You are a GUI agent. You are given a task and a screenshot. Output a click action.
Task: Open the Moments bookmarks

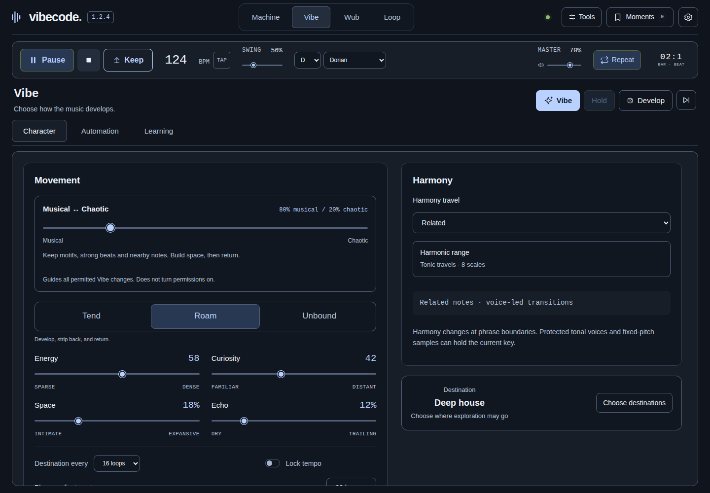(x=639, y=17)
